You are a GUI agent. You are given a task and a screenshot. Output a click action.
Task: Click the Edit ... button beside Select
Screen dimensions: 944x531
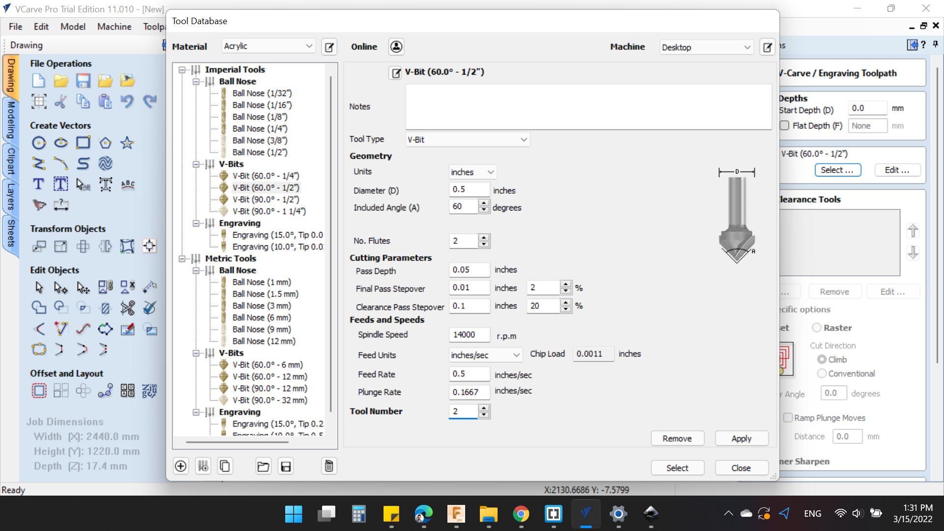pos(897,170)
